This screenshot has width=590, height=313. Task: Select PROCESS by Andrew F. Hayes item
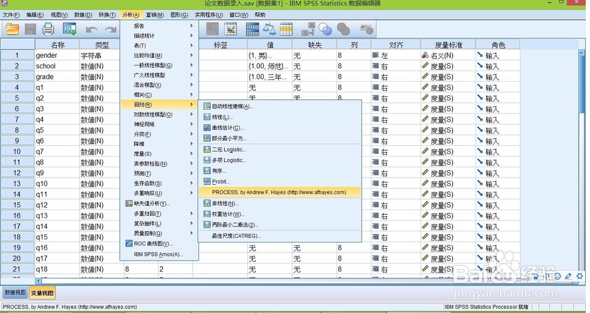pos(279,192)
